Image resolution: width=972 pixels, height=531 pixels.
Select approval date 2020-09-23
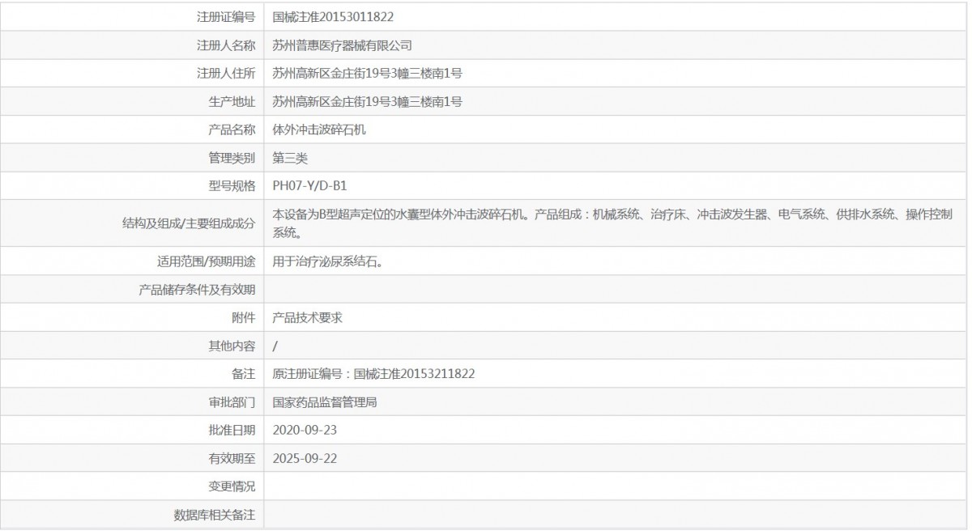(x=305, y=430)
